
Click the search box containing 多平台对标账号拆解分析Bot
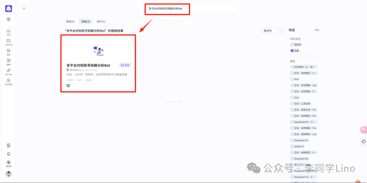point(191,9)
